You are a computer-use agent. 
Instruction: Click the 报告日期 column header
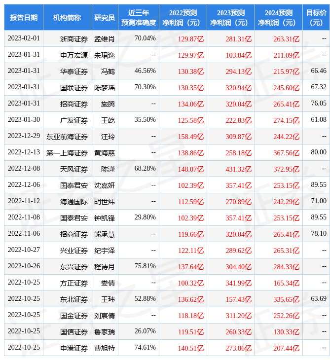[x=24, y=17]
